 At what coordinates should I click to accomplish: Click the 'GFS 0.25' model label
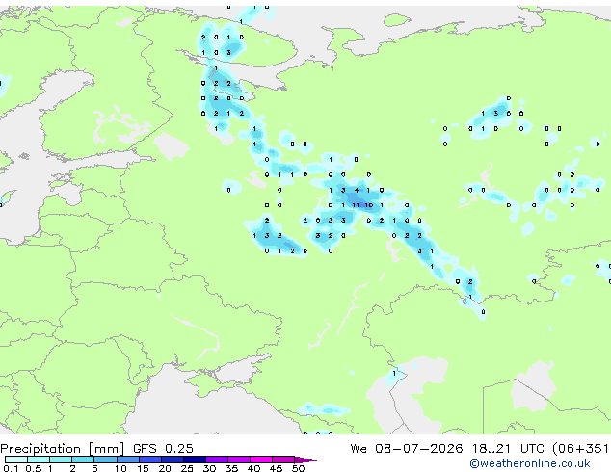(163, 449)
